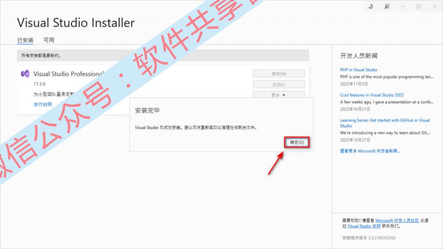This screenshot has height=249, width=443.
Task: Click the 所有安装都是最新的 notification text
Action: 41,56
